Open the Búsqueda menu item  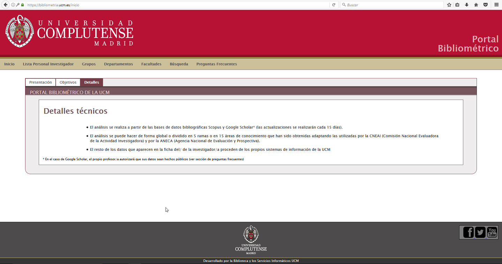(179, 64)
